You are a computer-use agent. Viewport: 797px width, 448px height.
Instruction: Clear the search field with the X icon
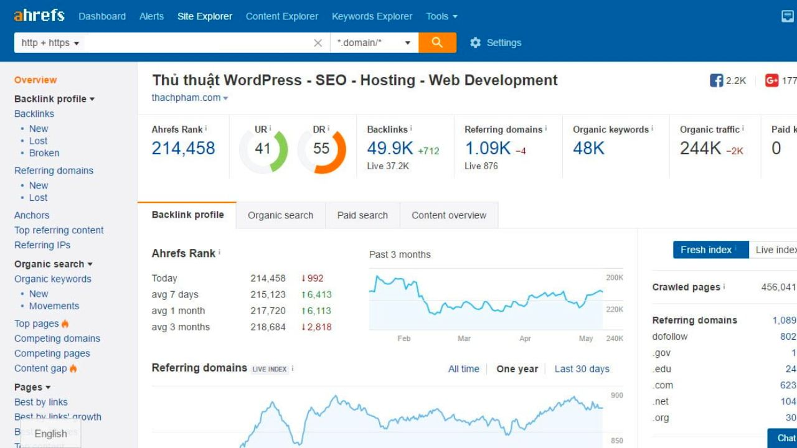pyautogui.click(x=318, y=43)
